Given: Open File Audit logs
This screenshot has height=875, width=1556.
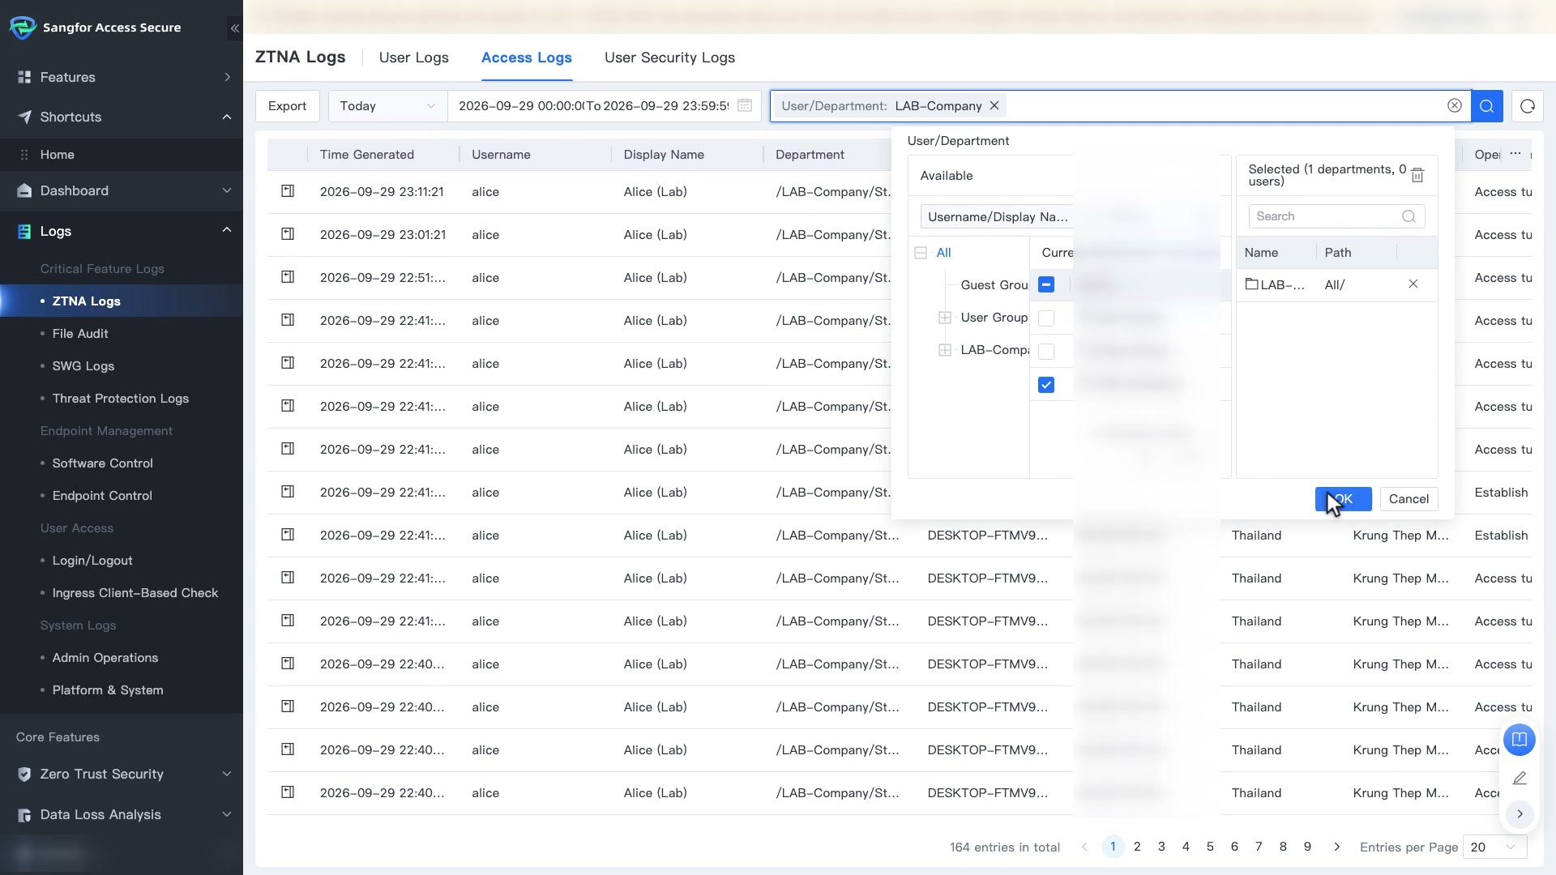Looking at the screenshot, I should [80, 333].
